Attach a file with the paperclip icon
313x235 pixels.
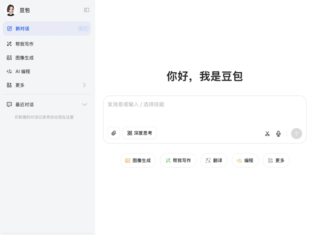(x=114, y=133)
